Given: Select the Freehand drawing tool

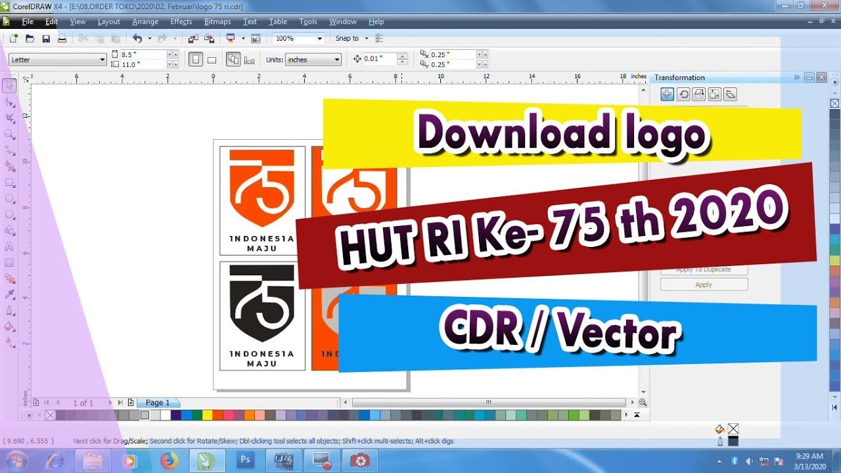Looking at the screenshot, I should (x=9, y=150).
